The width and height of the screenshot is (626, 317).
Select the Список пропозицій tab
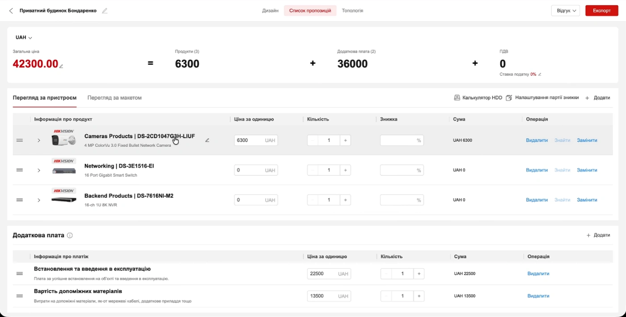tap(310, 11)
